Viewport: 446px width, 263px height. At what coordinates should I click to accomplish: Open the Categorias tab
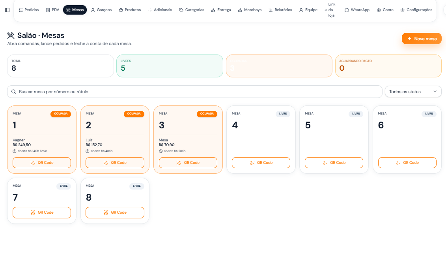click(191, 10)
